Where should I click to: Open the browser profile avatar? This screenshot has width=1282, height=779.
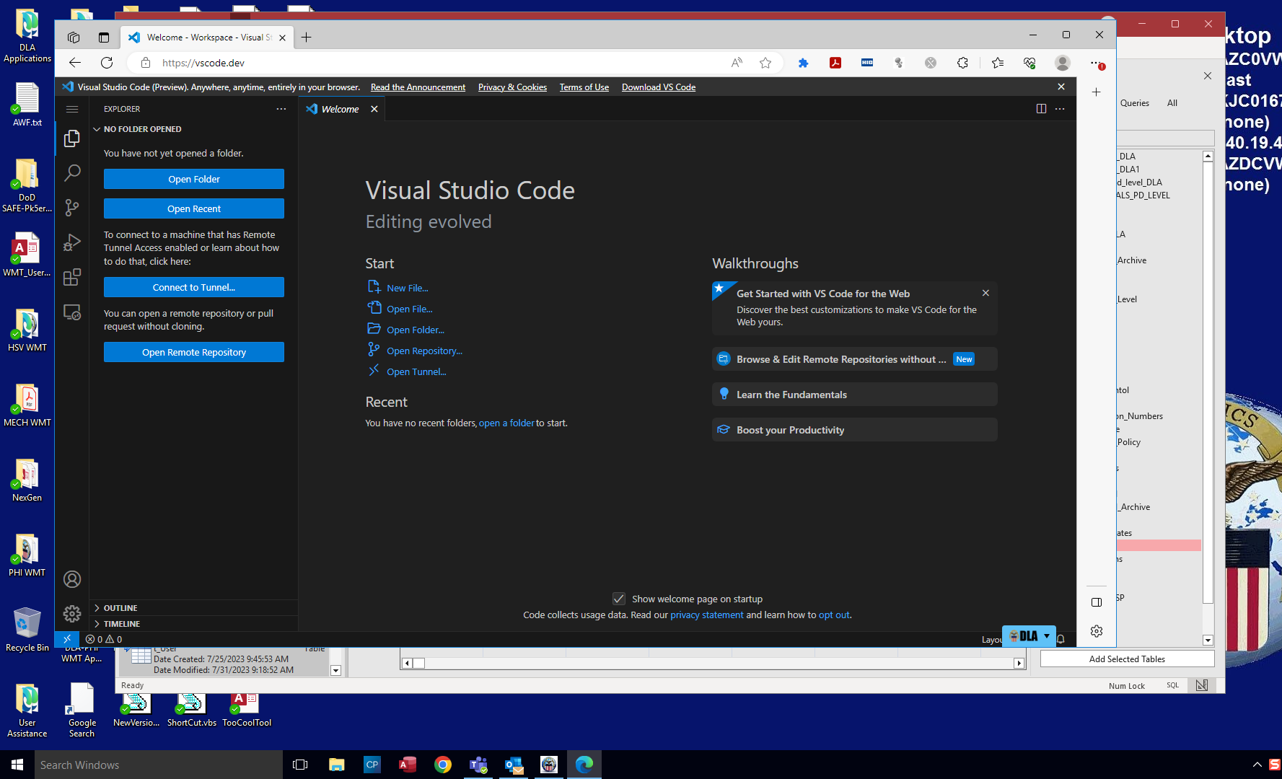click(1062, 63)
